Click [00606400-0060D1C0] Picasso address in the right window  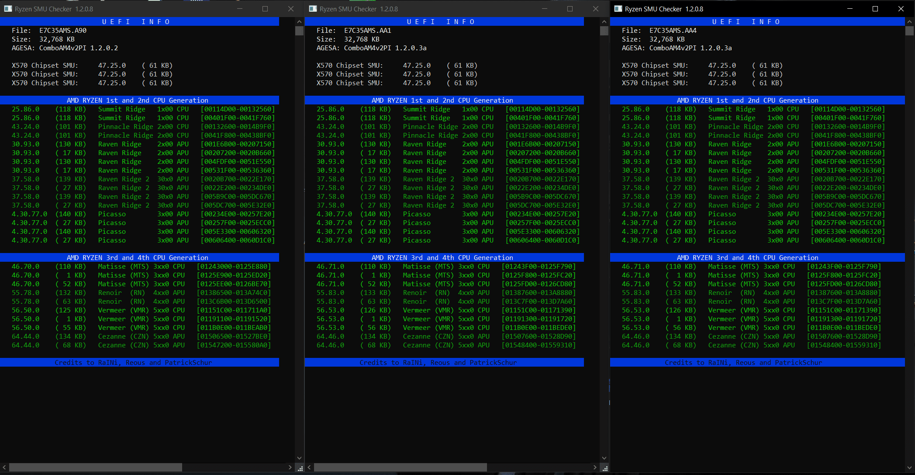pyautogui.click(x=848, y=240)
